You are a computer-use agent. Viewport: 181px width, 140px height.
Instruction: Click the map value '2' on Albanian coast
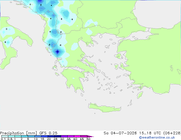49,45
